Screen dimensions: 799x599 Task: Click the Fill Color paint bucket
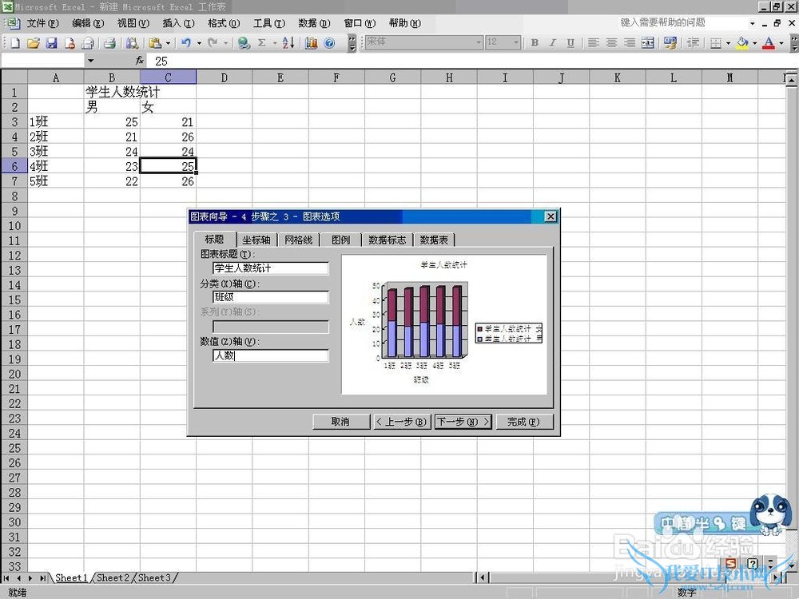coord(742,43)
